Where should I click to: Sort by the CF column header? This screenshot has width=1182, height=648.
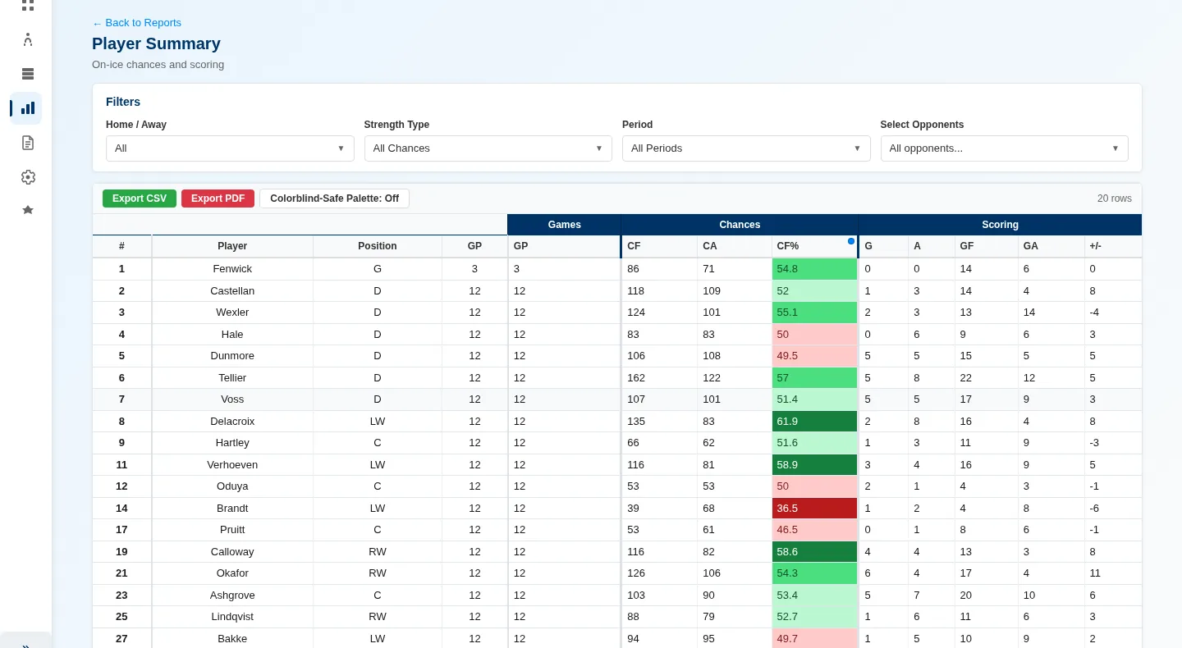pyautogui.click(x=659, y=246)
